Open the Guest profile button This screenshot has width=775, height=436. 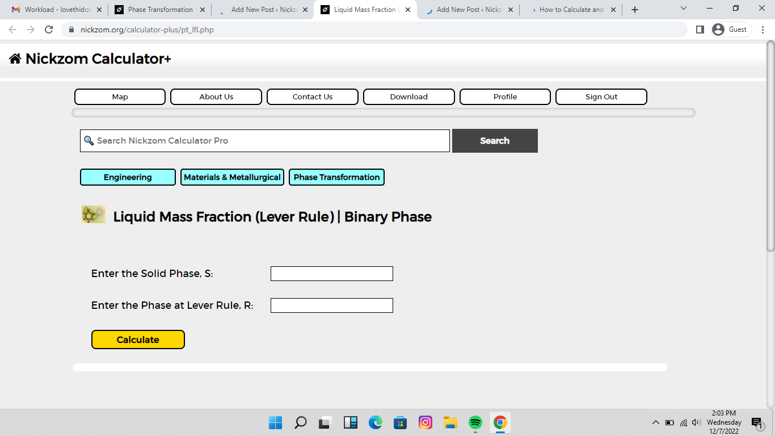point(731,30)
